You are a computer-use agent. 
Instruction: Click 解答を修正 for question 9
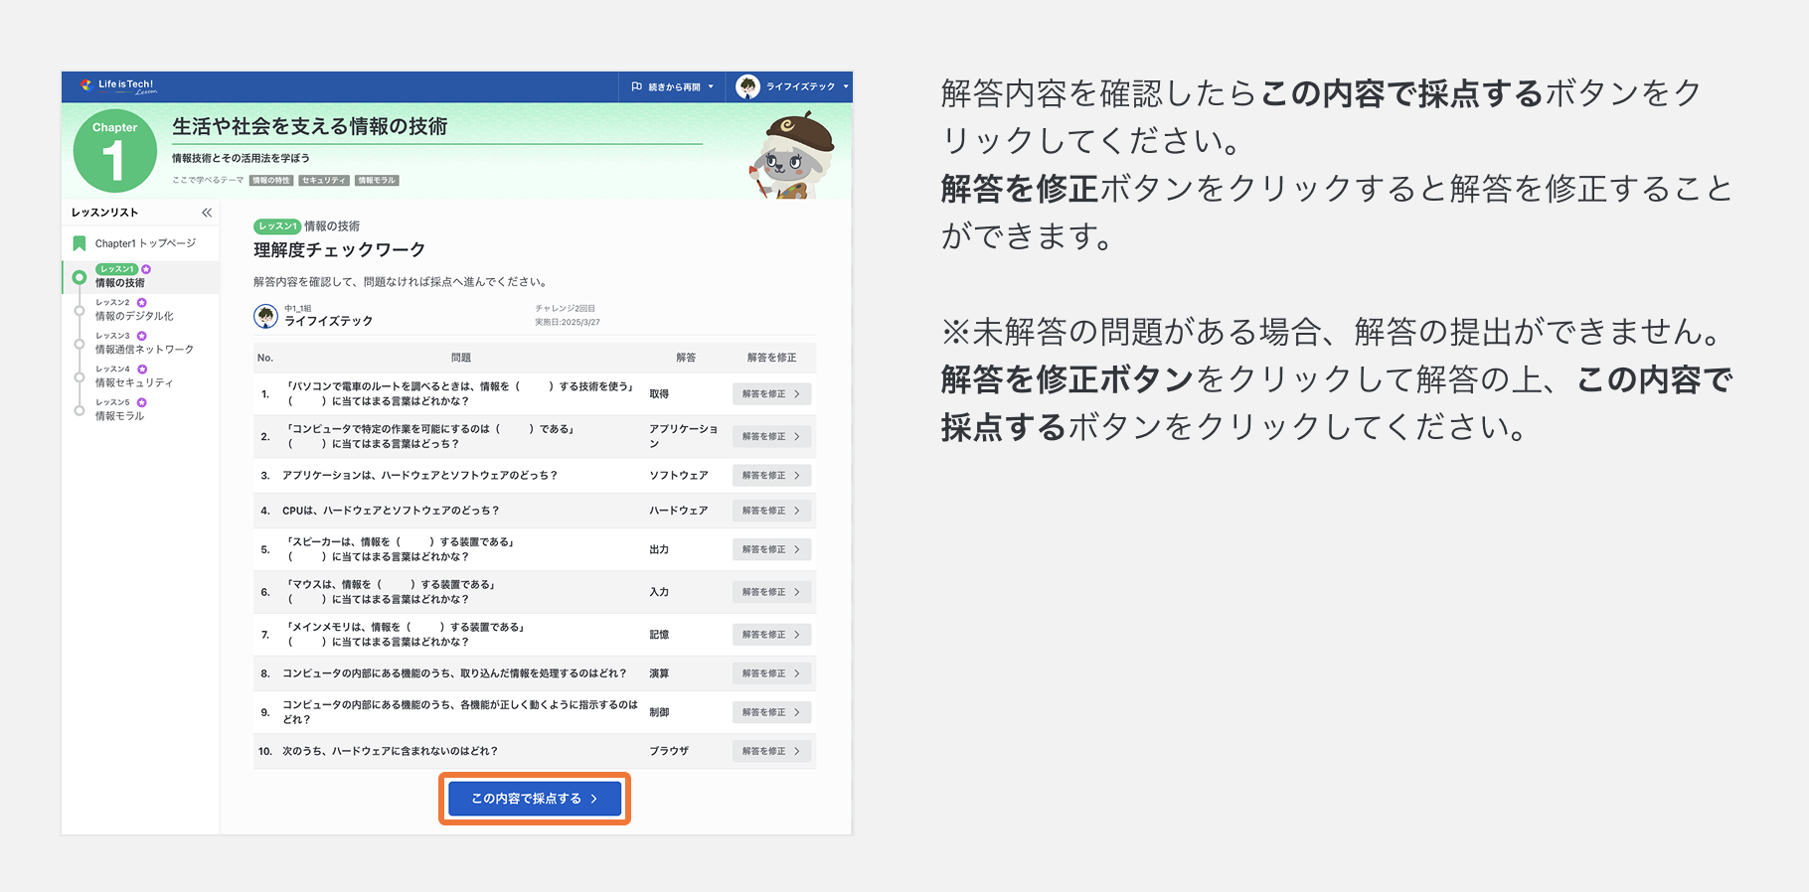pos(771,712)
